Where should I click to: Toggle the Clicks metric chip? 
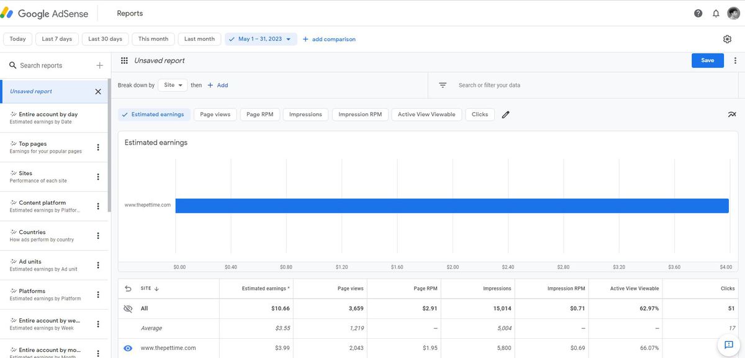pos(480,114)
